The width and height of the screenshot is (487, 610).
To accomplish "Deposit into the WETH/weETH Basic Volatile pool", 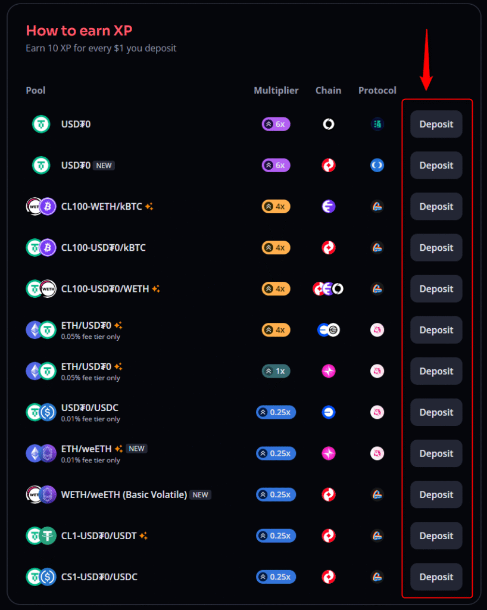I will coord(436,494).
